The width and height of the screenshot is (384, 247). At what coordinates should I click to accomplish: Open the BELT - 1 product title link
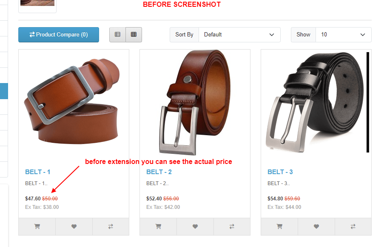38,172
